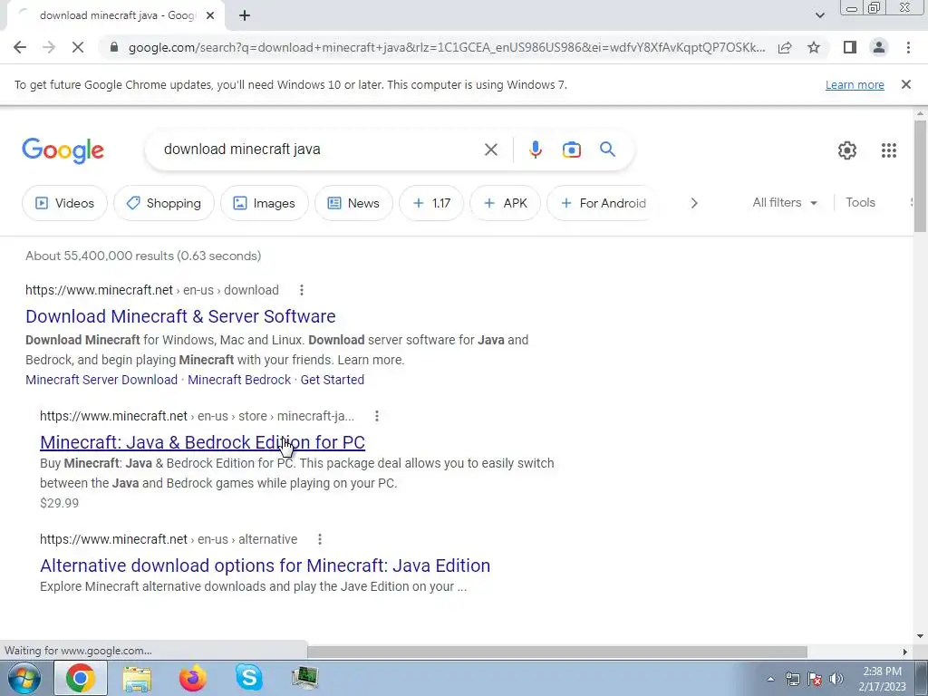Open options for minecraft-java store result
Viewport: 928px width, 696px height.
(x=376, y=416)
